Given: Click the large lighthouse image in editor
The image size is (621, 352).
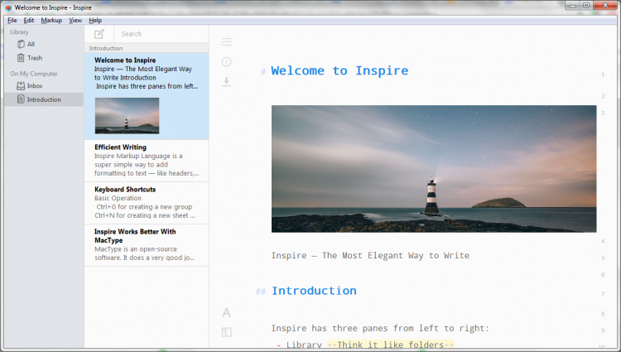Looking at the screenshot, I should click(x=434, y=169).
